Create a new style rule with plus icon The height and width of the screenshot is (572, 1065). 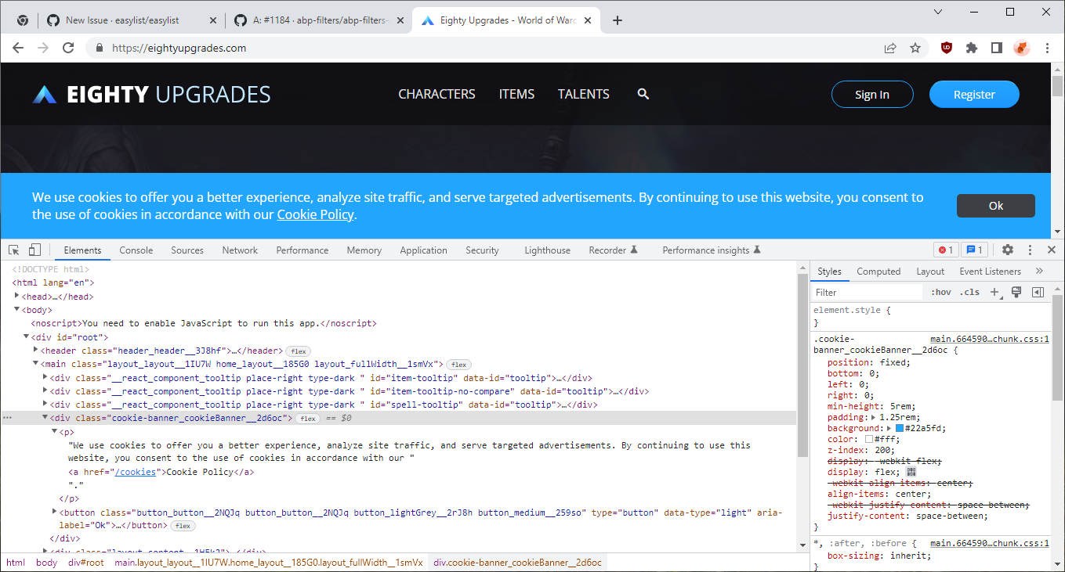pyautogui.click(x=995, y=291)
